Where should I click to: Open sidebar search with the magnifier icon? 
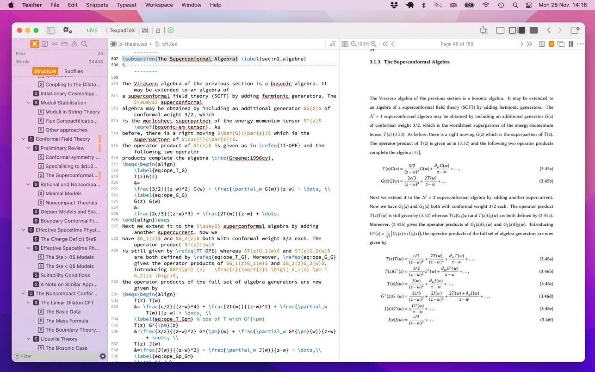tap(85, 44)
